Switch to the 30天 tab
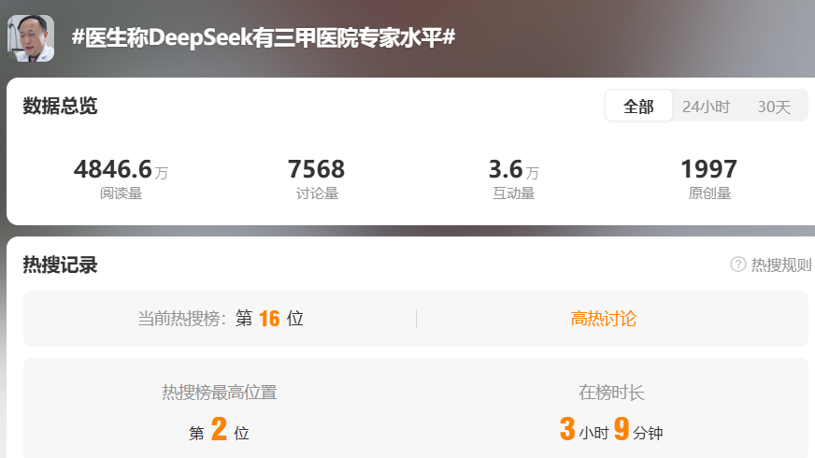Image resolution: width=815 pixels, height=458 pixels. click(x=774, y=107)
